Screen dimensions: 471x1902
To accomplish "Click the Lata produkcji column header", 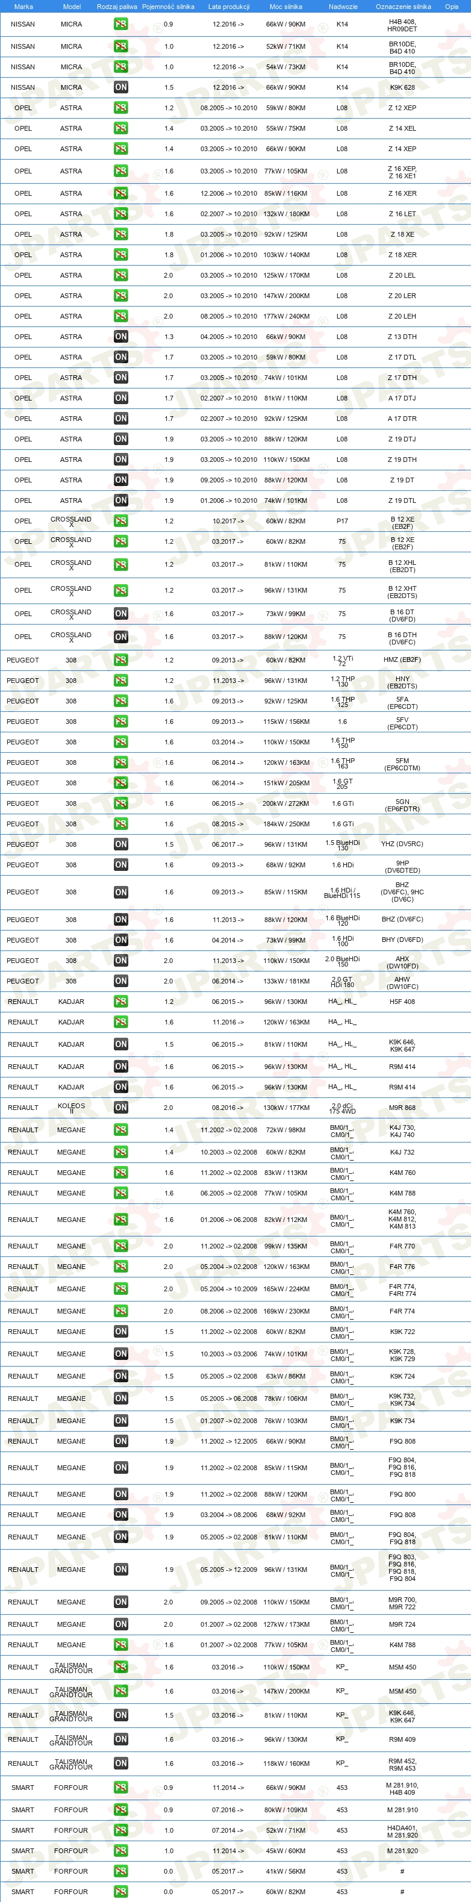I will tap(229, 7).
